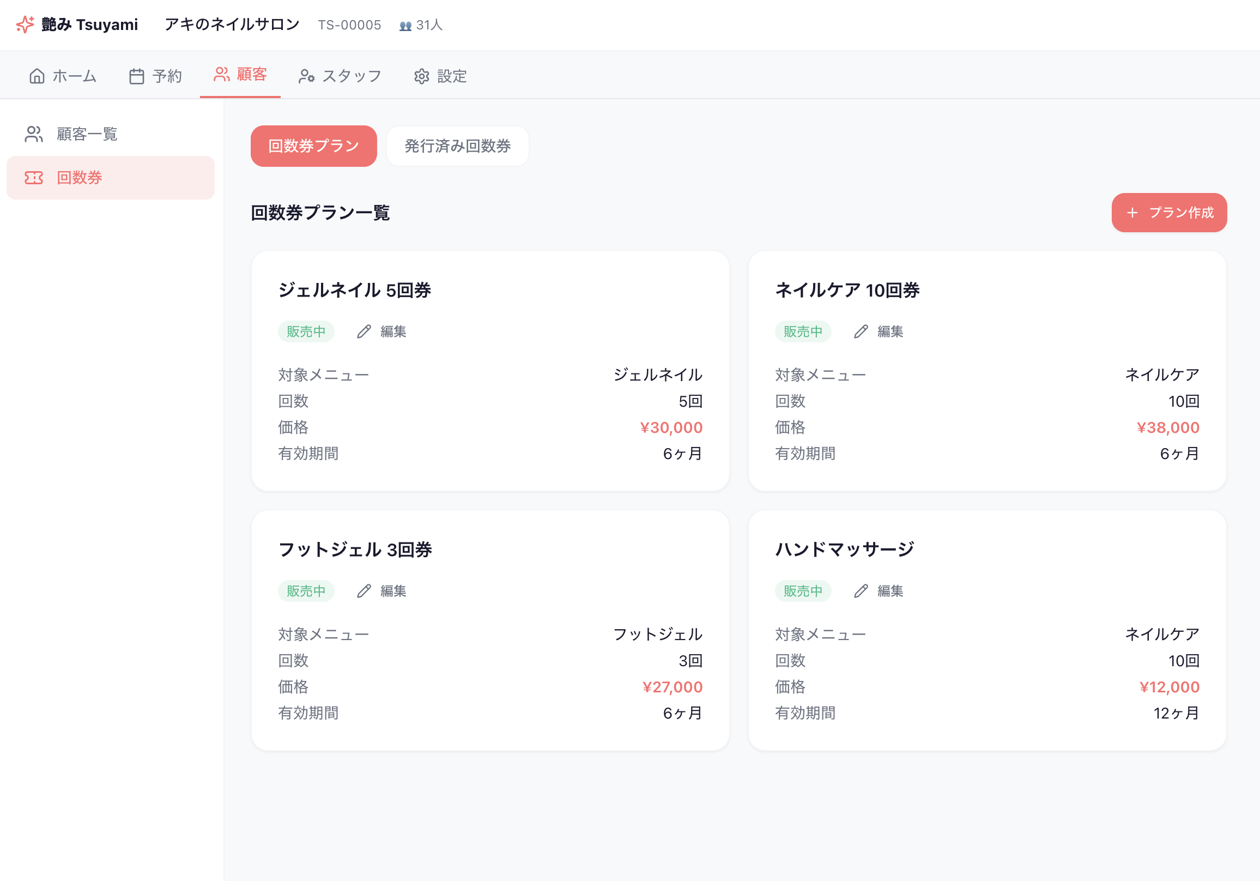Open the 設定 tab
Viewport: 1260px width, 881px height.
click(x=440, y=76)
